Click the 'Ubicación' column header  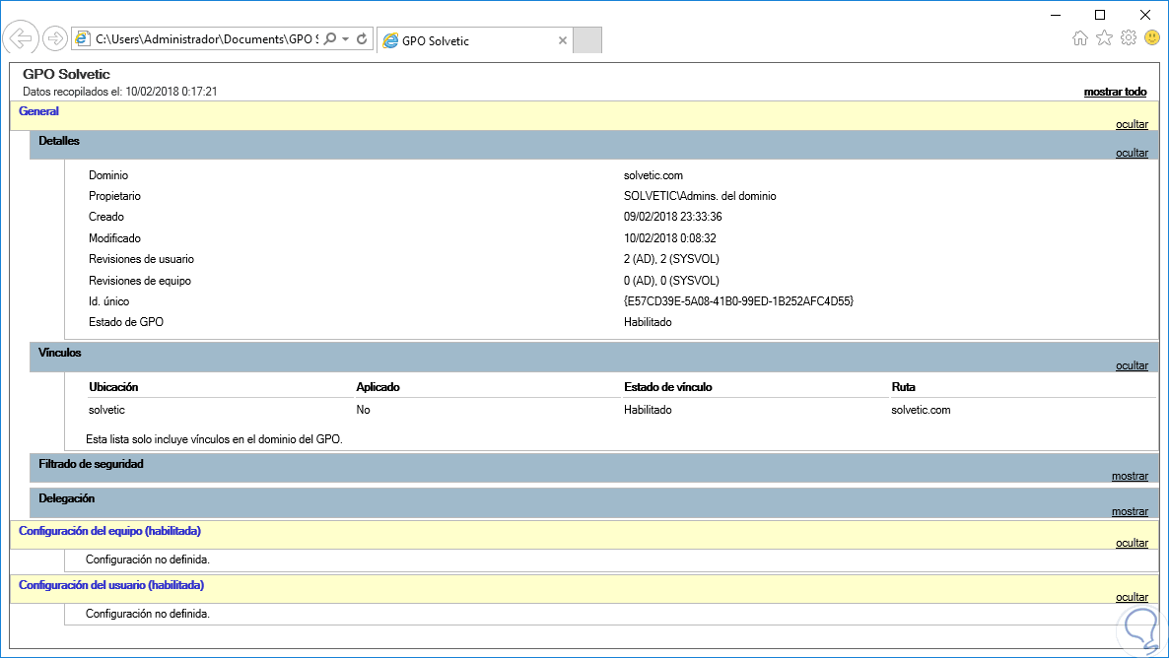click(x=113, y=387)
